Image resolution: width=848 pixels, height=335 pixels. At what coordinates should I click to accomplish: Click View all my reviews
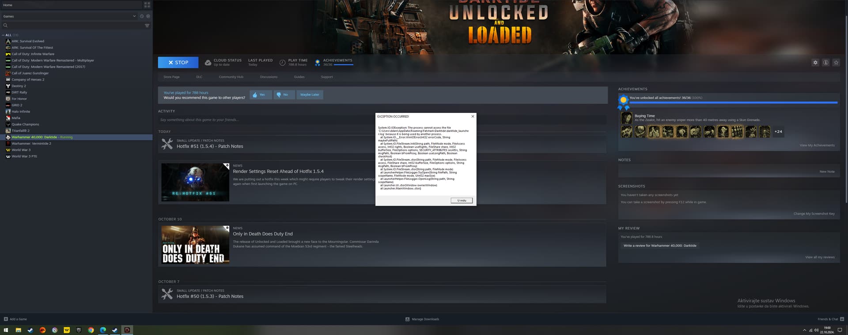[820, 257]
